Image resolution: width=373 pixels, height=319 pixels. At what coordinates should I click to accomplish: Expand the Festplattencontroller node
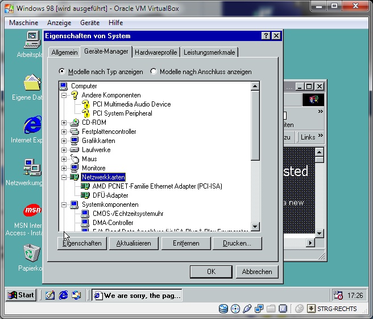coord(64,132)
